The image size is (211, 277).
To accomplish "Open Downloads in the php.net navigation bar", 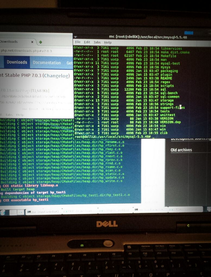I will [x=17, y=62].
